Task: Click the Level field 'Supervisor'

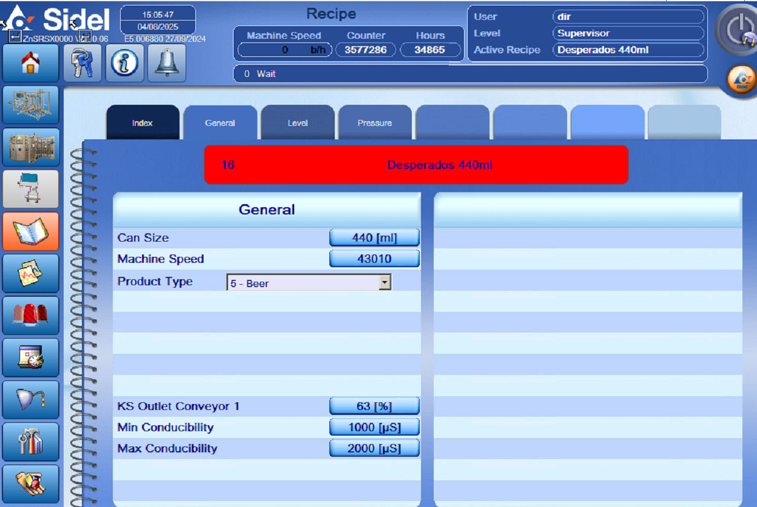Action: [x=628, y=33]
